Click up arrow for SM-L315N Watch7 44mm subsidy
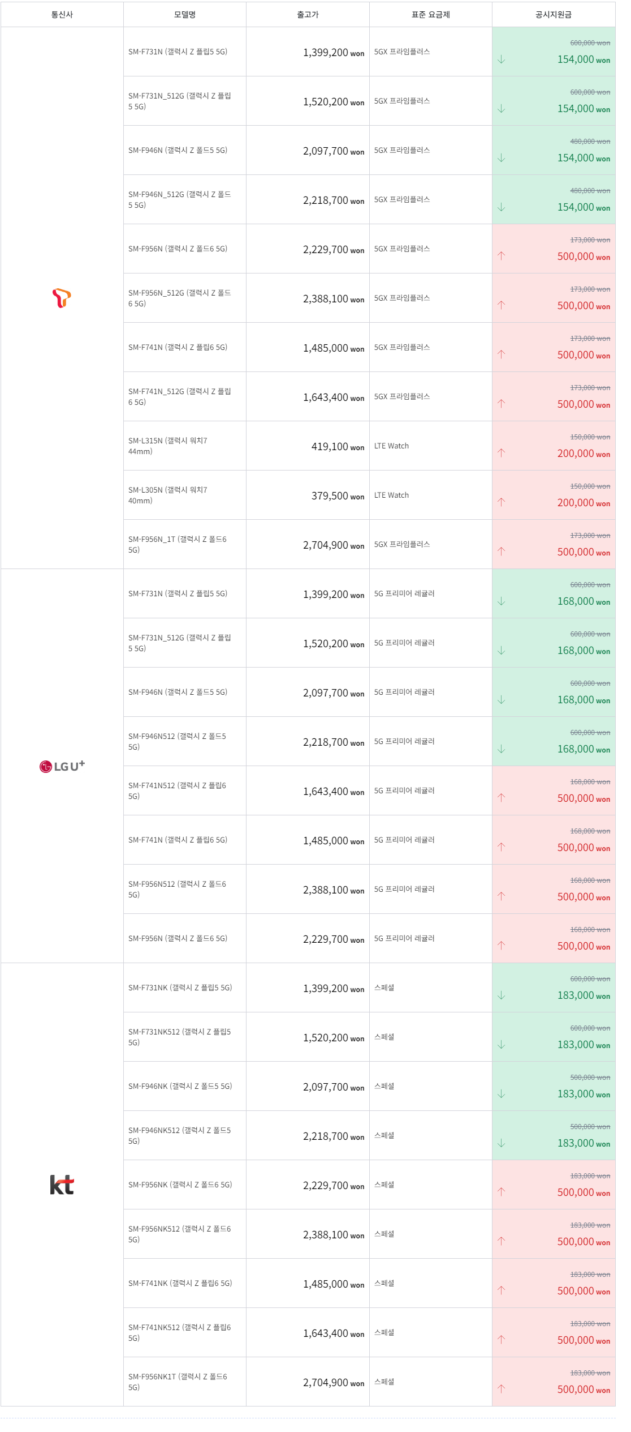The height and width of the screenshot is (1432, 631). click(501, 453)
